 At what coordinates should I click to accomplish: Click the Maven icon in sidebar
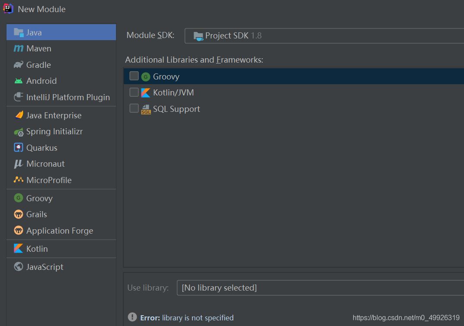tap(19, 49)
